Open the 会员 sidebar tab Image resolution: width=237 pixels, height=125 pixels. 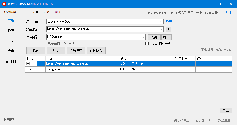pos(11,51)
